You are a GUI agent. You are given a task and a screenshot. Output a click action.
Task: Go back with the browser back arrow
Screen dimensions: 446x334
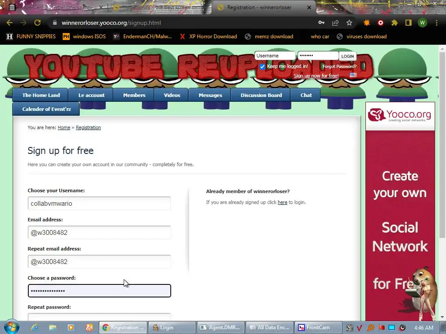(10, 23)
